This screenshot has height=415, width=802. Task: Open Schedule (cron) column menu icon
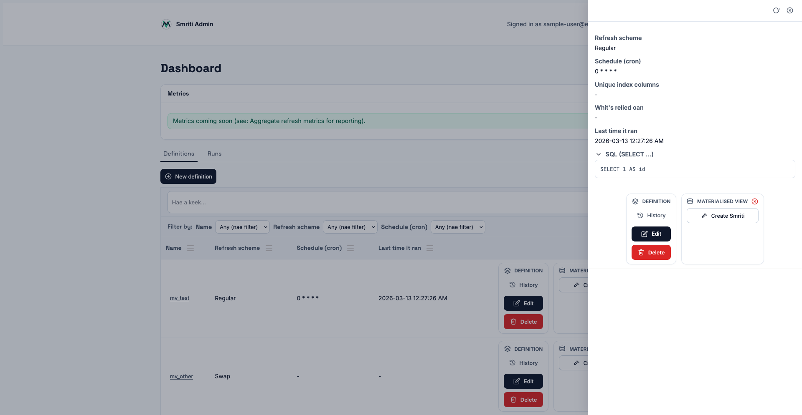pyautogui.click(x=350, y=248)
